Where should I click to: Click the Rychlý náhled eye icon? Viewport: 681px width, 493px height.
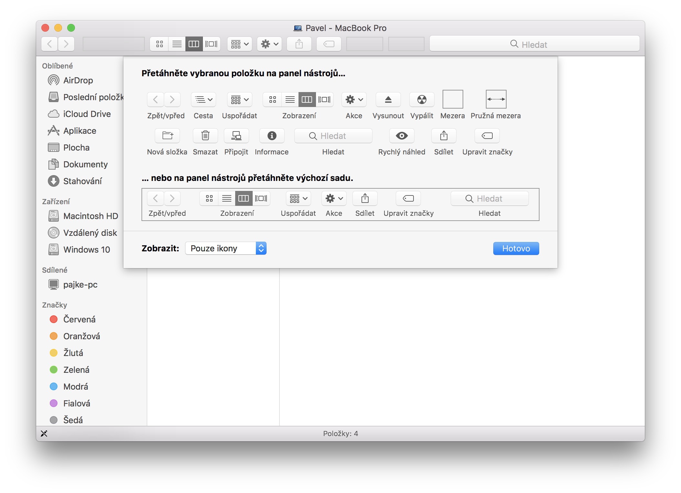[402, 136]
